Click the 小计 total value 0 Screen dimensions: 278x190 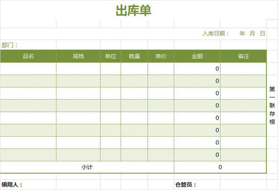pos(220,167)
